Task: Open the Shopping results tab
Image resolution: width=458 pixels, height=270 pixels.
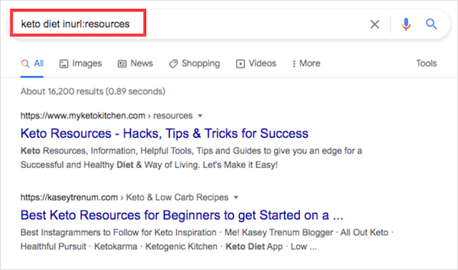Action: click(x=194, y=64)
